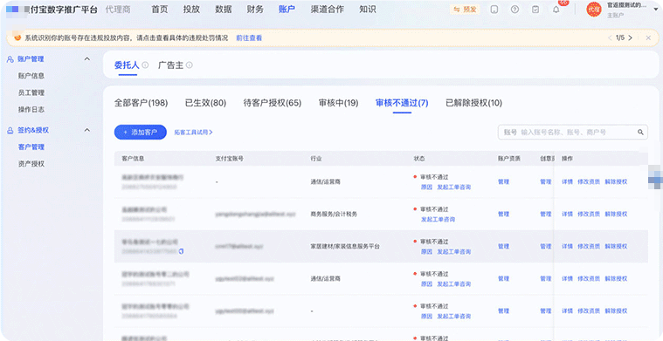Dismiss the violation warning banner
The image size is (663, 341).
pyautogui.click(x=648, y=38)
